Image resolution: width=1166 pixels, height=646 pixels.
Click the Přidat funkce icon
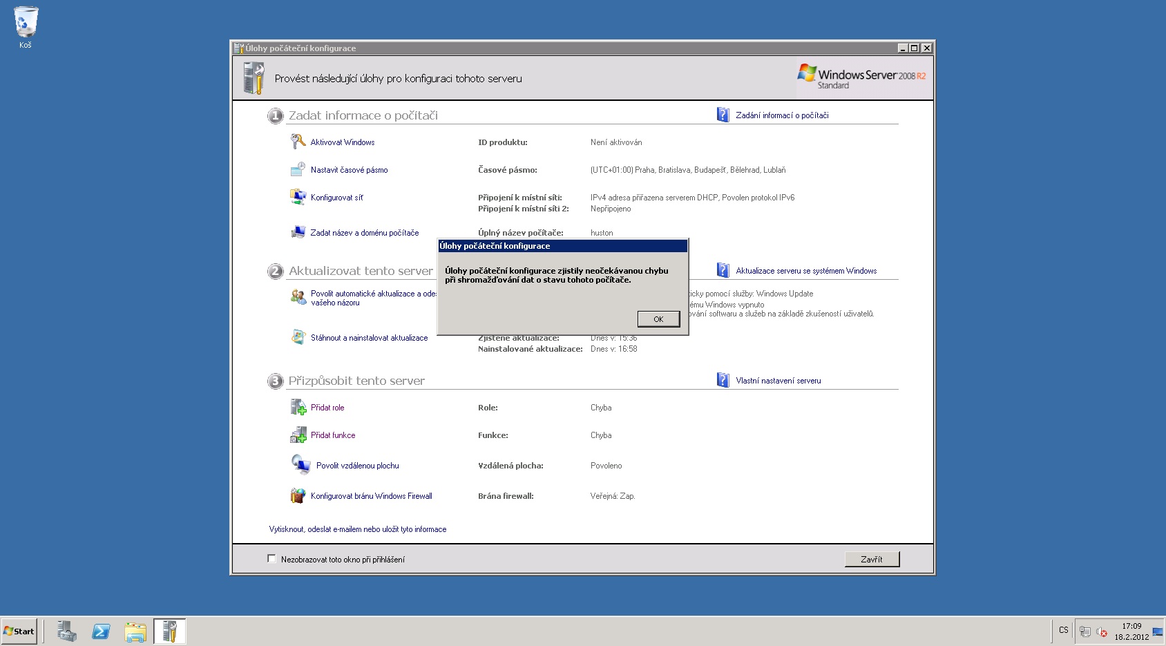[x=298, y=435]
